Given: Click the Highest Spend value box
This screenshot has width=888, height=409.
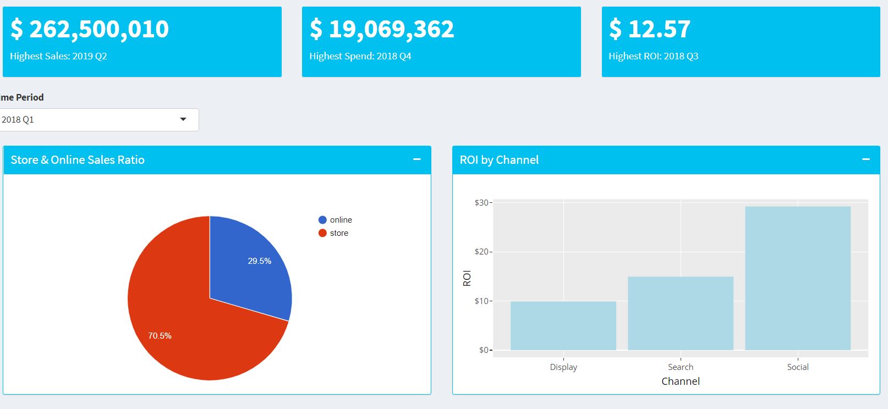Looking at the screenshot, I should point(441,42).
